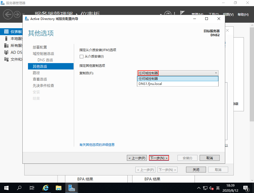Click the Server Manager taskbar icon

pyautogui.click(x=71, y=188)
